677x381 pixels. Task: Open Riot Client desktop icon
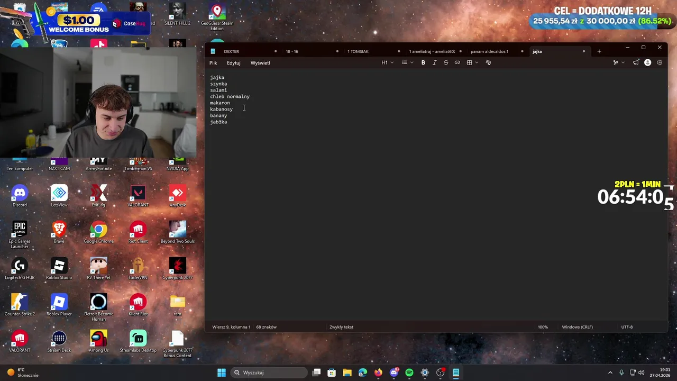coord(138,232)
